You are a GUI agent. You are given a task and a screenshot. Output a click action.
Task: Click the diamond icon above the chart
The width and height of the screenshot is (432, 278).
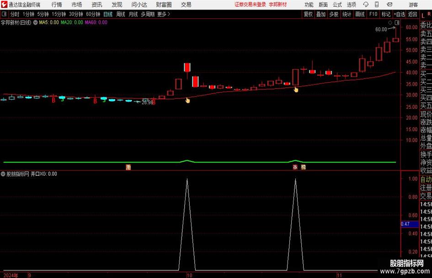click(x=390, y=22)
